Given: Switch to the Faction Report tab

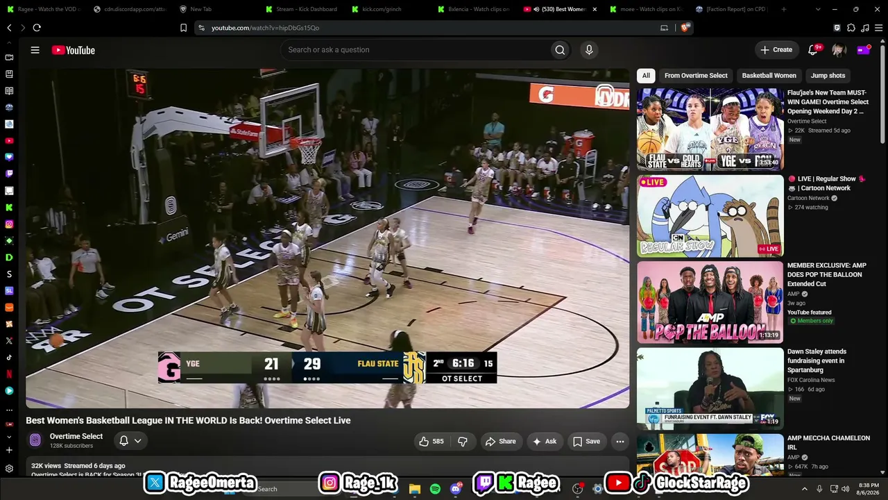Looking at the screenshot, I should click(x=732, y=9).
